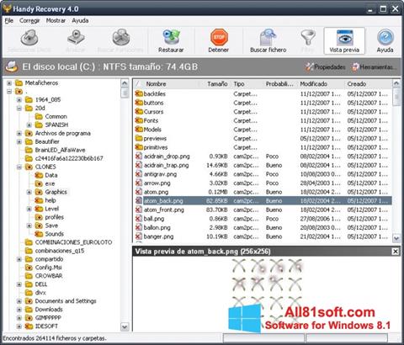Expand the Graphics subfolder node

29,192
